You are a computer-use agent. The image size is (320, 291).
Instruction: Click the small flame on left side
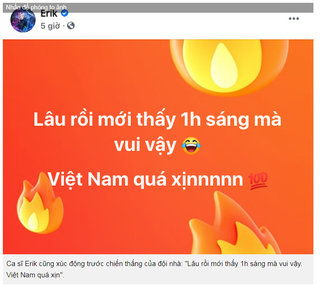coord(40,205)
